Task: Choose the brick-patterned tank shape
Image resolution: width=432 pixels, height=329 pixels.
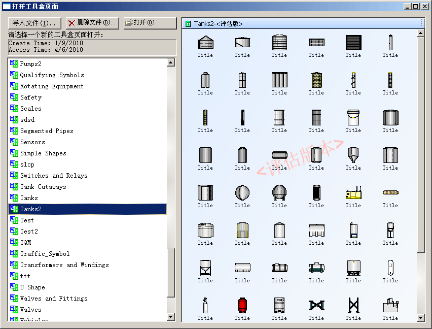Action: (x=316, y=80)
